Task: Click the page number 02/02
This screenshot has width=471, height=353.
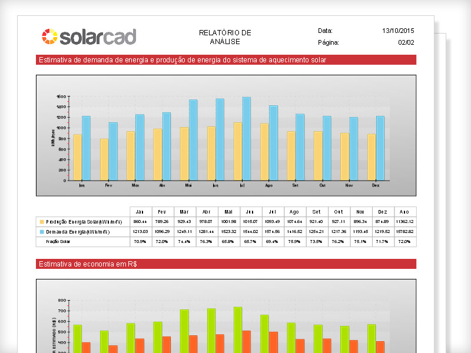Action: [x=406, y=42]
